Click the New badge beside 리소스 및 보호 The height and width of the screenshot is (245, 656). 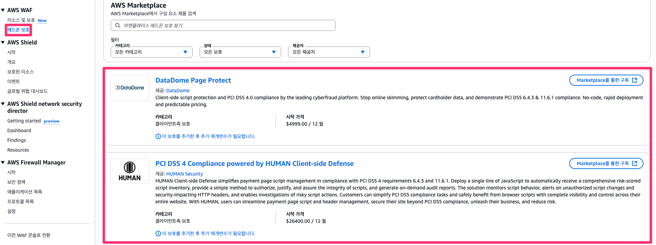pos(42,20)
